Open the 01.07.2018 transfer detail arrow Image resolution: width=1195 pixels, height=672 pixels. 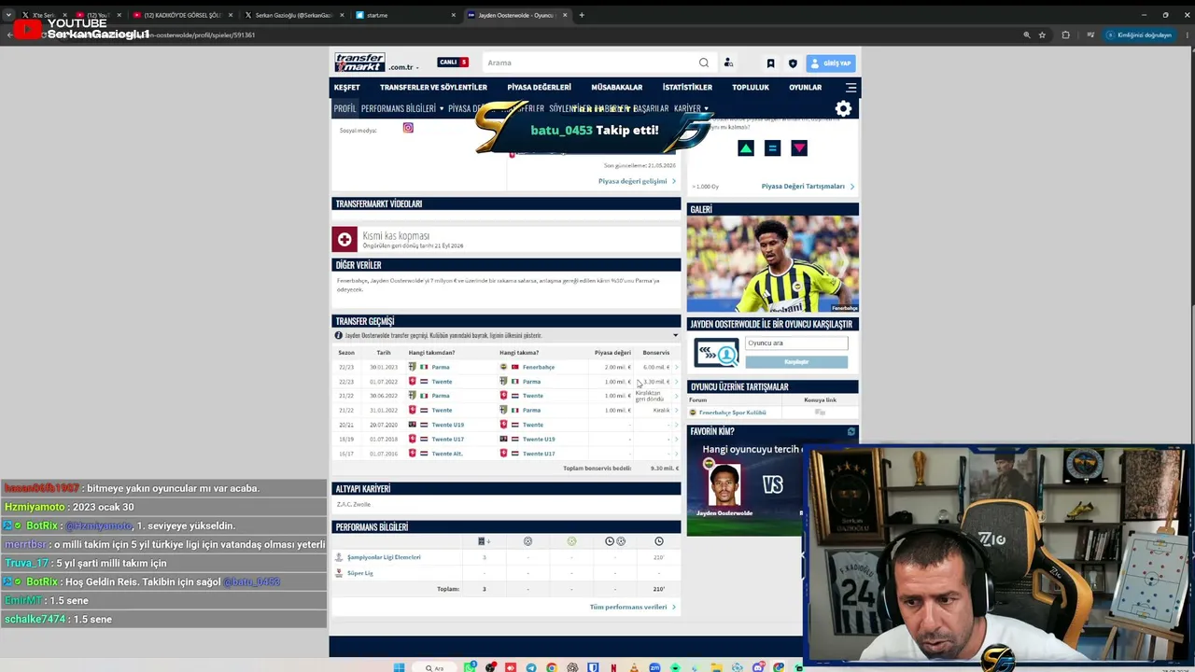point(676,439)
